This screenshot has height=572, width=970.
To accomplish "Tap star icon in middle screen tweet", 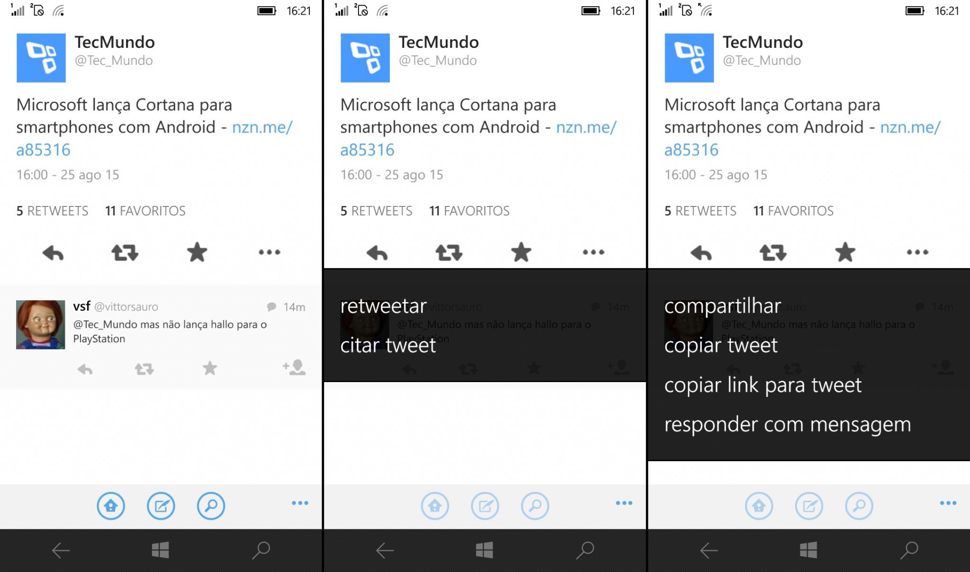I will pyautogui.click(x=521, y=252).
